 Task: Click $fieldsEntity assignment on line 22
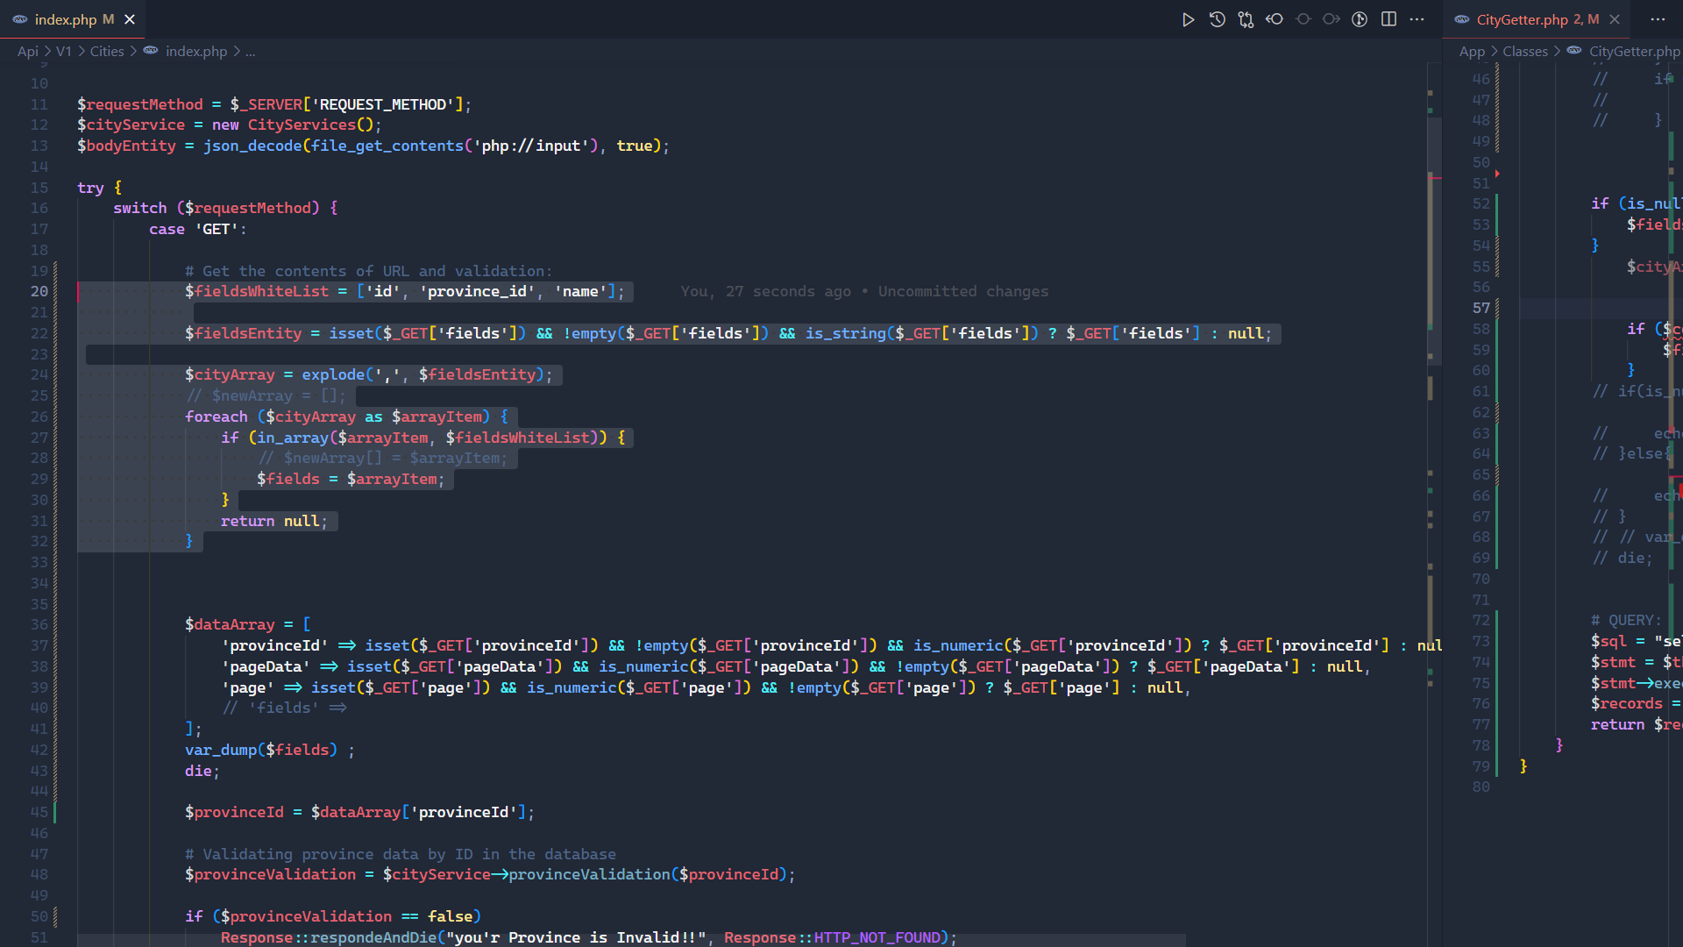pyautogui.click(x=244, y=334)
